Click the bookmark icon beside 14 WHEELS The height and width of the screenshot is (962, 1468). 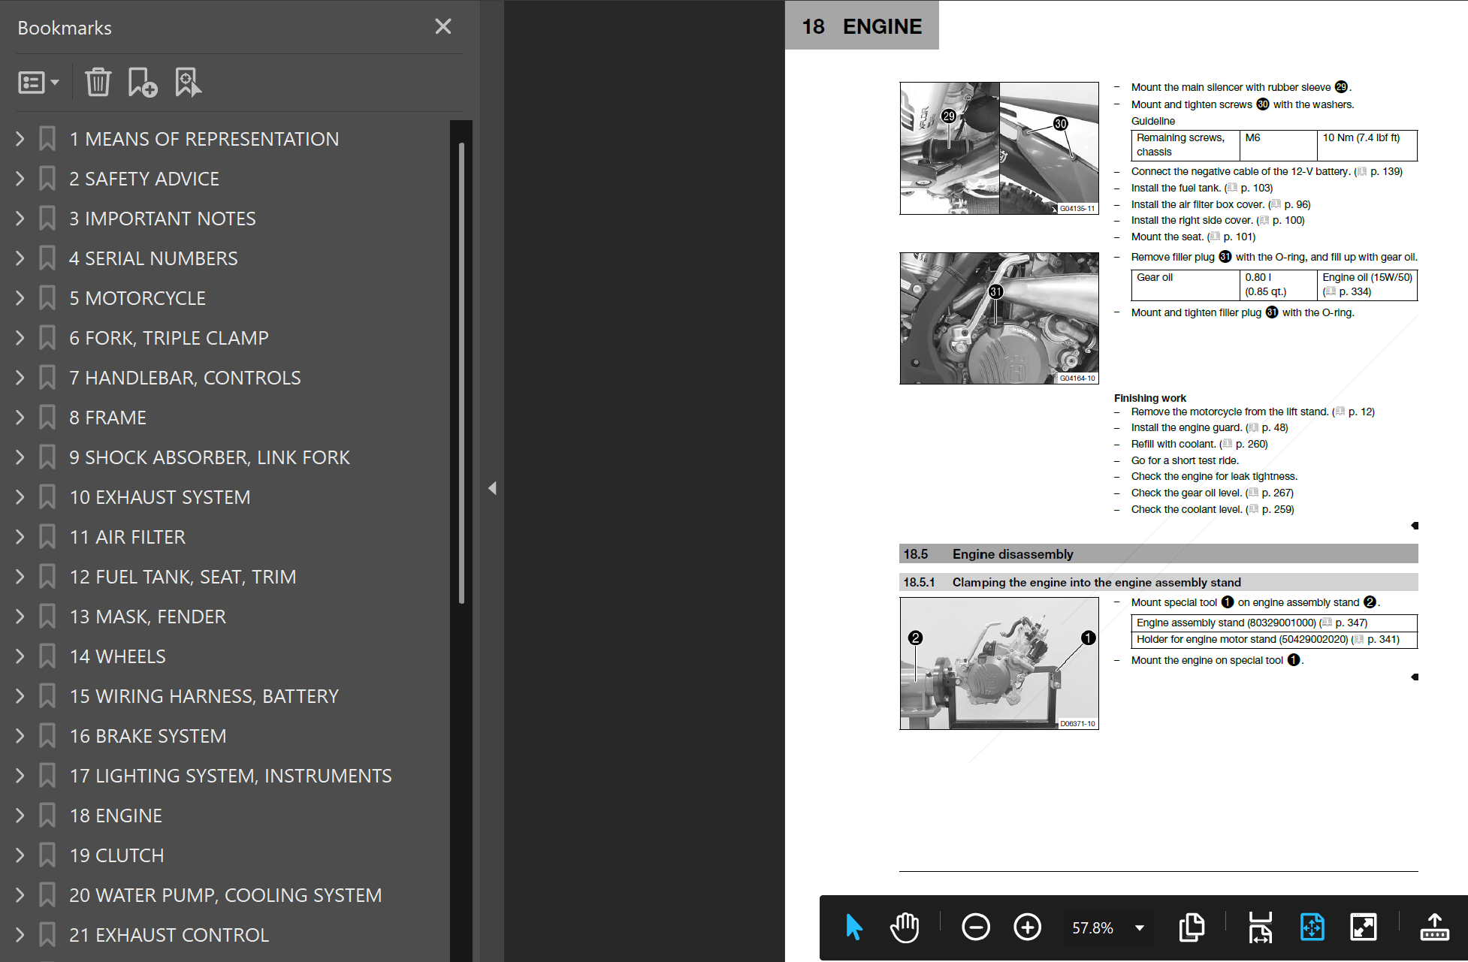point(47,656)
